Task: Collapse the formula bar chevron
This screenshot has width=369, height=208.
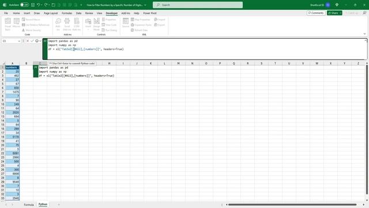Action: 366,40
